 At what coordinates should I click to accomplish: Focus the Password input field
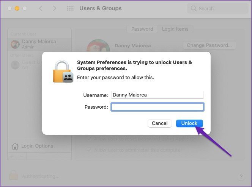point(157,107)
